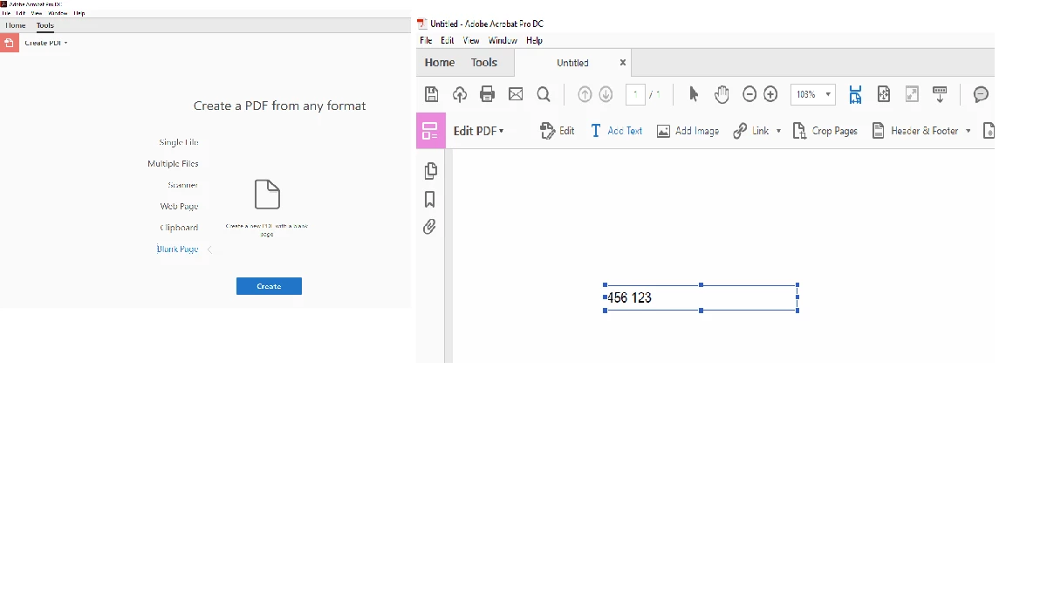
Task: Click the red Create PDF tool icon
Action: [9, 43]
